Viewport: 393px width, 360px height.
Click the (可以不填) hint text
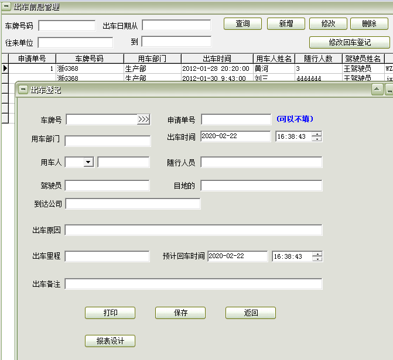[295, 119]
